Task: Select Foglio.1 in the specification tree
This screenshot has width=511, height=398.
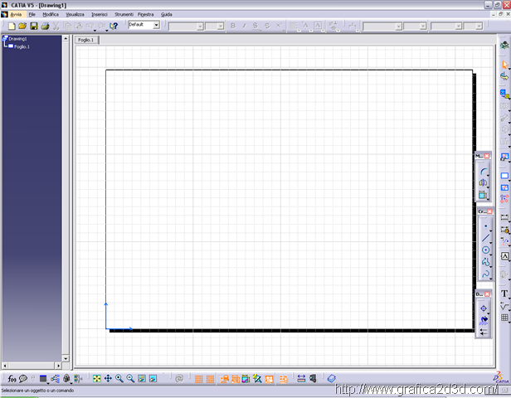Action: [22, 46]
